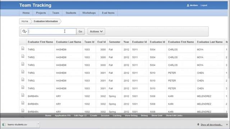The width and height of the screenshot is (230, 129).
Task: Click the Year column header
Action: coord(126,42)
